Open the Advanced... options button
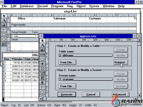The height and width of the screenshot is (107, 143). click(x=121, y=94)
